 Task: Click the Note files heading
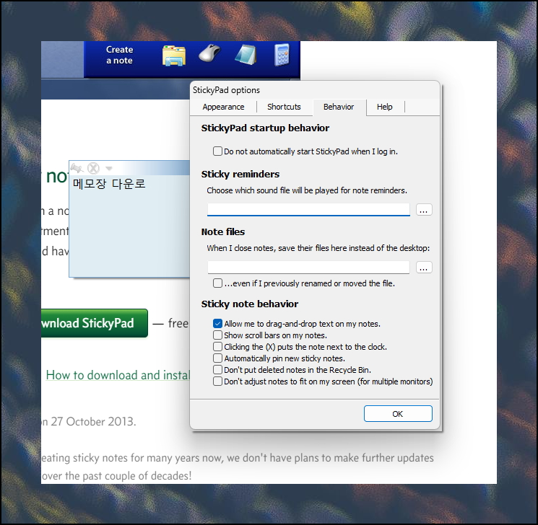click(x=223, y=232)
